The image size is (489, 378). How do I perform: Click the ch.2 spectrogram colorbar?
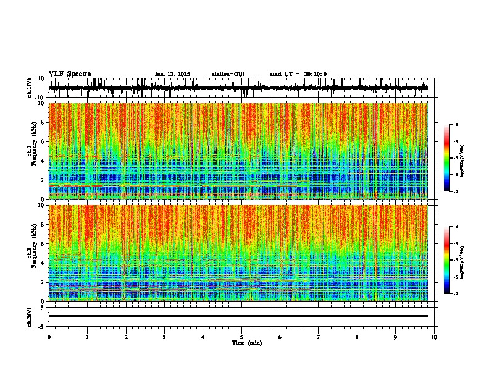[x=446, y=260]
